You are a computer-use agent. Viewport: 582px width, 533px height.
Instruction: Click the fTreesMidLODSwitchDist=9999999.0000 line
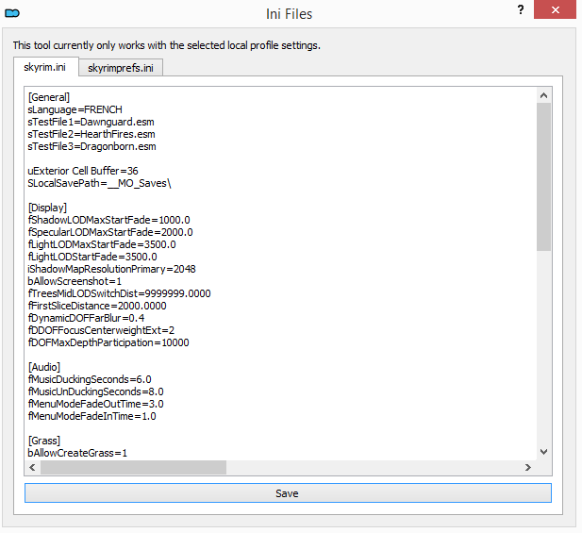point(119,293)
